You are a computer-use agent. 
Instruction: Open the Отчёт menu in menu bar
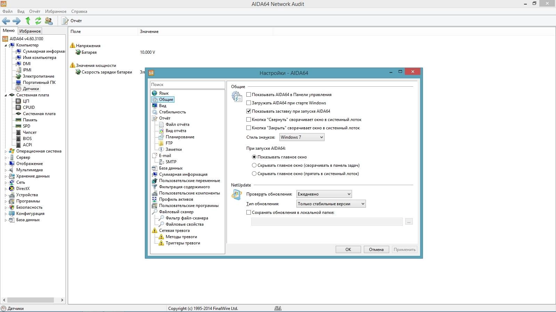35,11
